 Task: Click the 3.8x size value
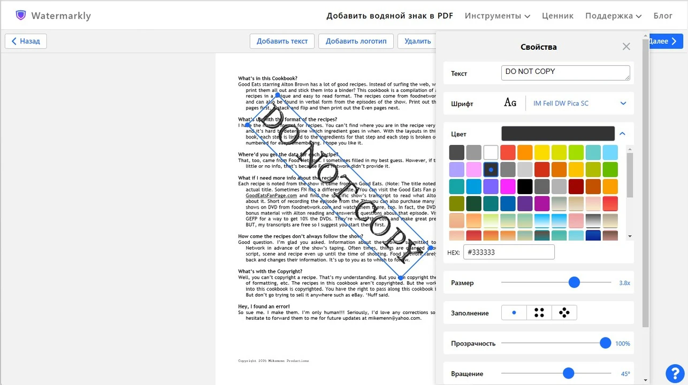coord(624,283)
